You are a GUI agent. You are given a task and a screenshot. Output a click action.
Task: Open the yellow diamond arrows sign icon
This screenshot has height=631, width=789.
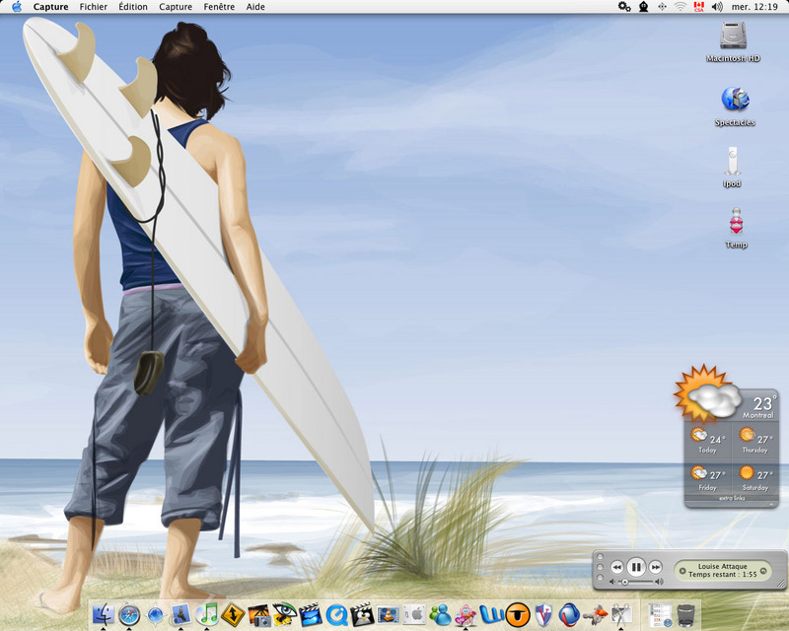point(233,614)
